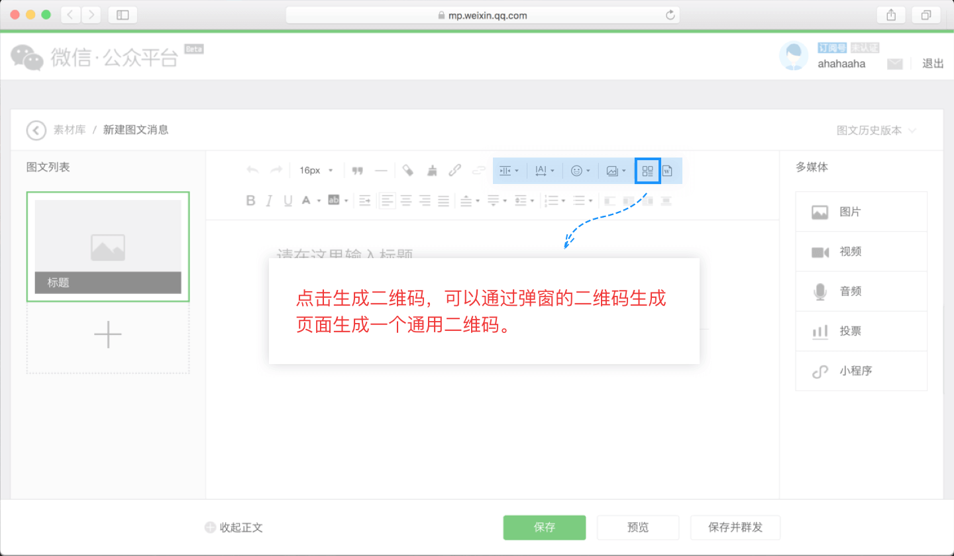This screenshot has width=954, height=556.
Task: Open the spacing before paragraph dropdown
Action: (x=470, y=200)
